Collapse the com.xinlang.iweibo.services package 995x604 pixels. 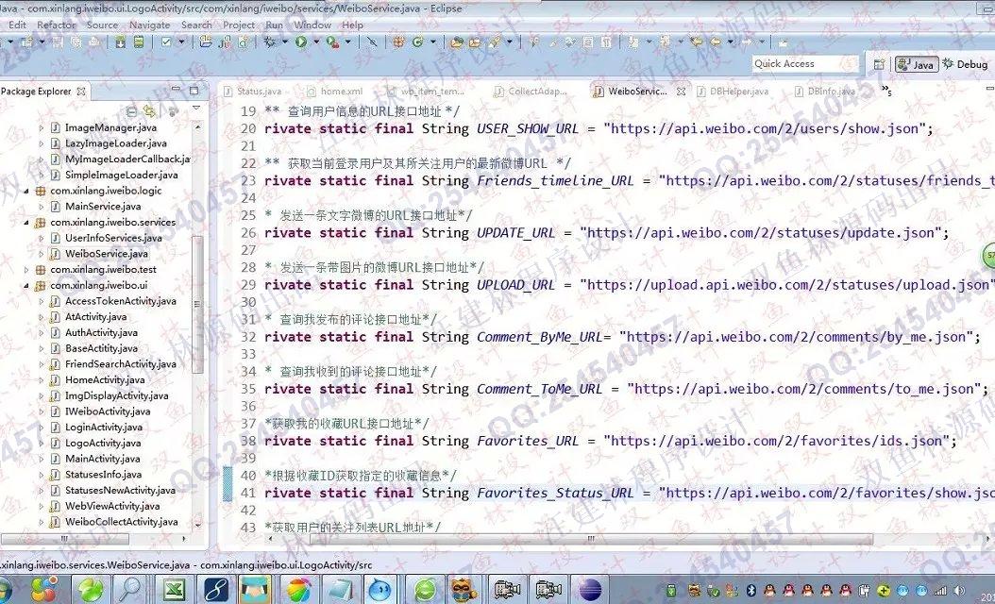(26, 222)
